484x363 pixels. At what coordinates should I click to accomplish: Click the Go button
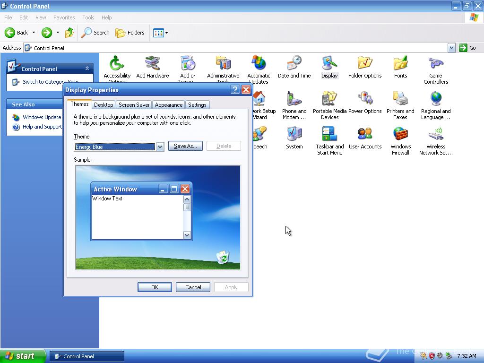467,48
